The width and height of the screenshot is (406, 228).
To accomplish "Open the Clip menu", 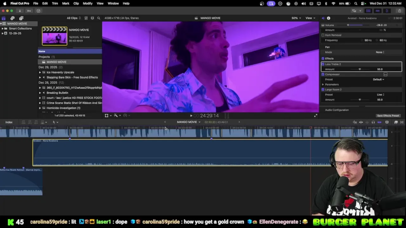I will pyautogui.click(x=76, y=3).
